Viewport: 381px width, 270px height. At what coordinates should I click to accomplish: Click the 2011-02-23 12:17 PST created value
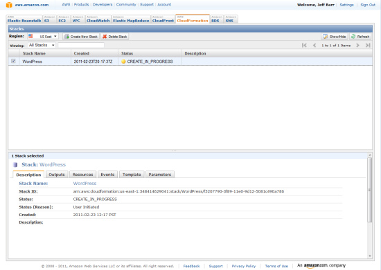point(94,215)
